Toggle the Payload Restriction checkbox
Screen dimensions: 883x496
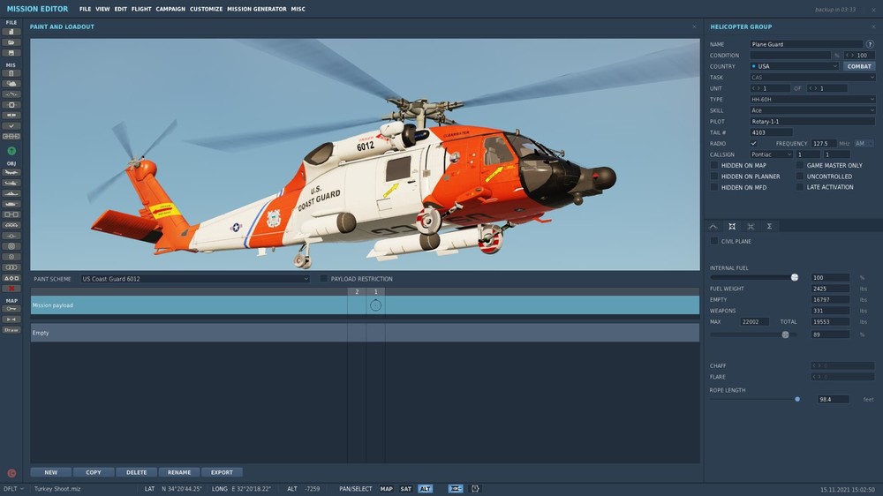click(x=324, y=279)
